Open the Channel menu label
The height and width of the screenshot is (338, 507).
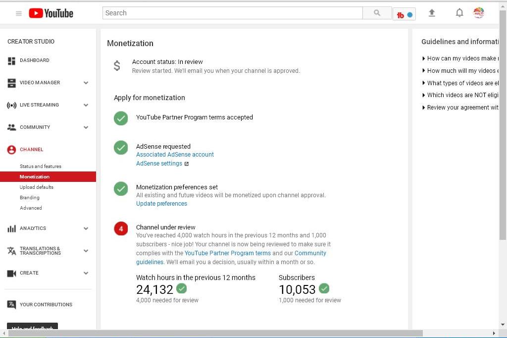pos(31,150)
